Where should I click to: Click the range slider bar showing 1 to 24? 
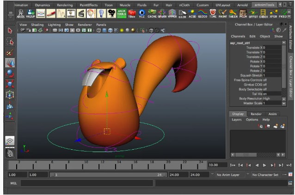click(108, 175)
